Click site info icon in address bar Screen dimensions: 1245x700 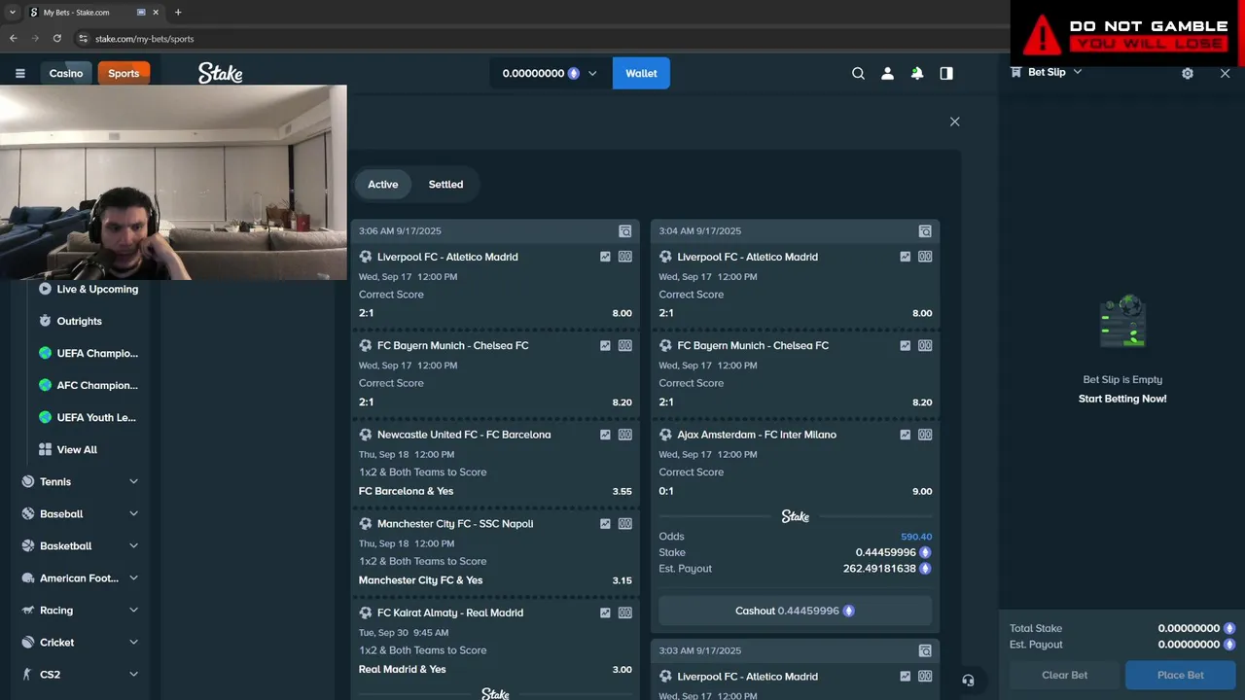[83, 39]
